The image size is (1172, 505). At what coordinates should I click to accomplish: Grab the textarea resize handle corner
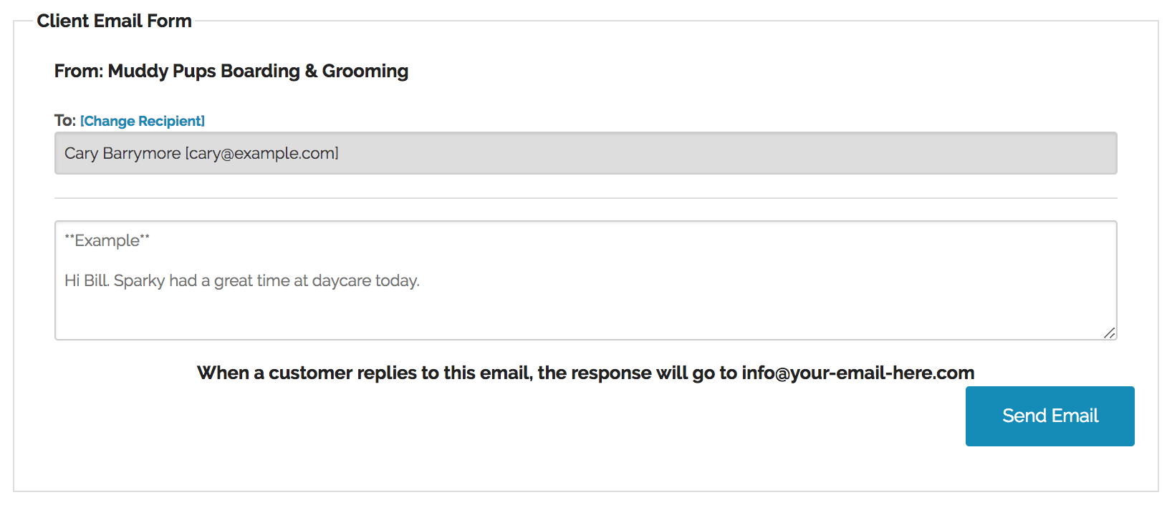(1109, 333)
